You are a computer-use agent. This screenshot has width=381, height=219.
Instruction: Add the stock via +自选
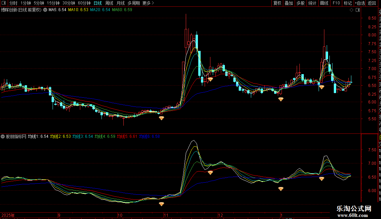[x=360, y=3]
